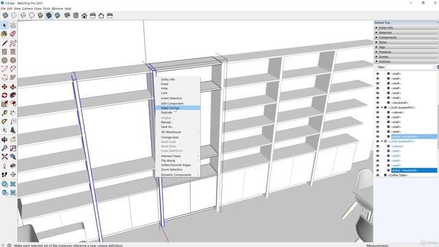Choose the Zoom magnifier tool
This screenshot has height=247, width=439.
4,148
